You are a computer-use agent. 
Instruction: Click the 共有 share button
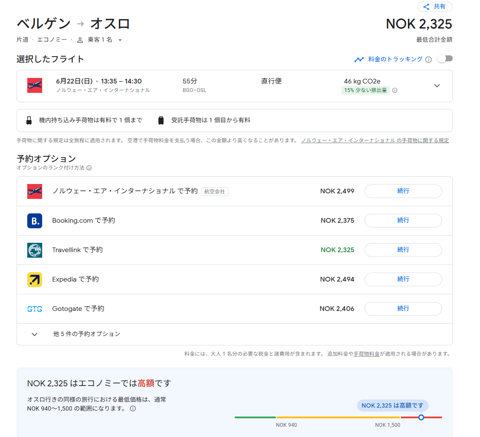pos(435,7)
